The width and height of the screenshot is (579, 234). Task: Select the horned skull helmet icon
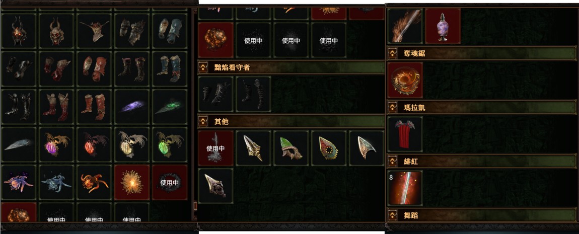56,31
